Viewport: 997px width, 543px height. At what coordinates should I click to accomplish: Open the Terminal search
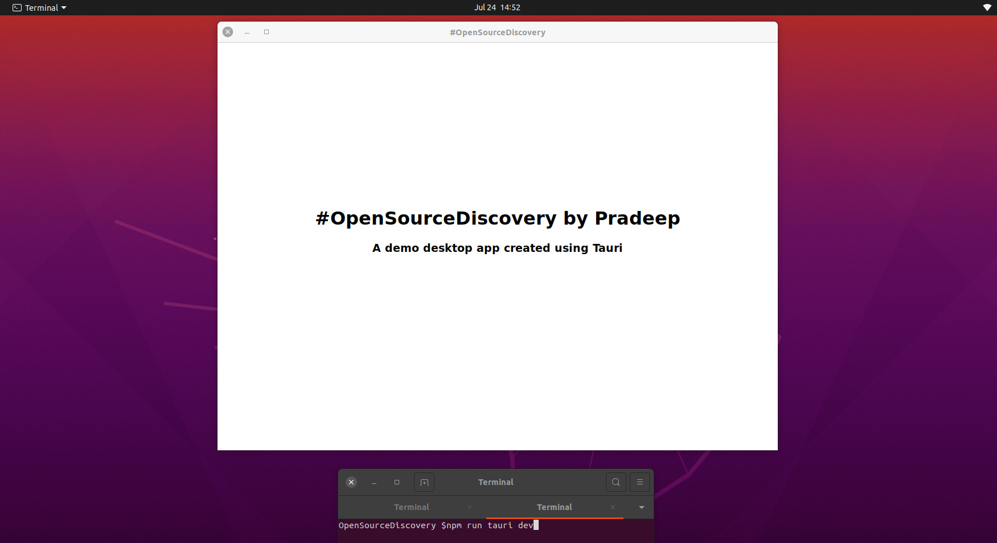click(x=616, y=482)
